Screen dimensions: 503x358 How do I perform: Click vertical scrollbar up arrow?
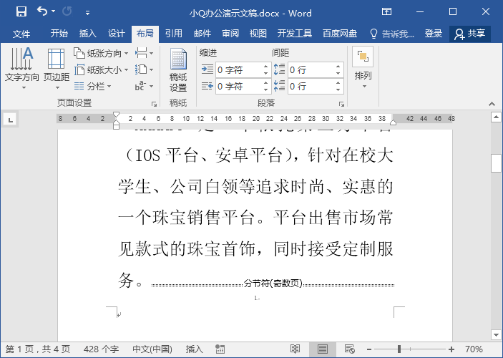[x=496, y=117]
